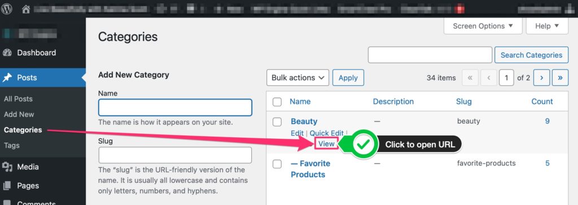Open the Media library icon
This screenshot has width=578, height=205.
click(x=7, y=167)
